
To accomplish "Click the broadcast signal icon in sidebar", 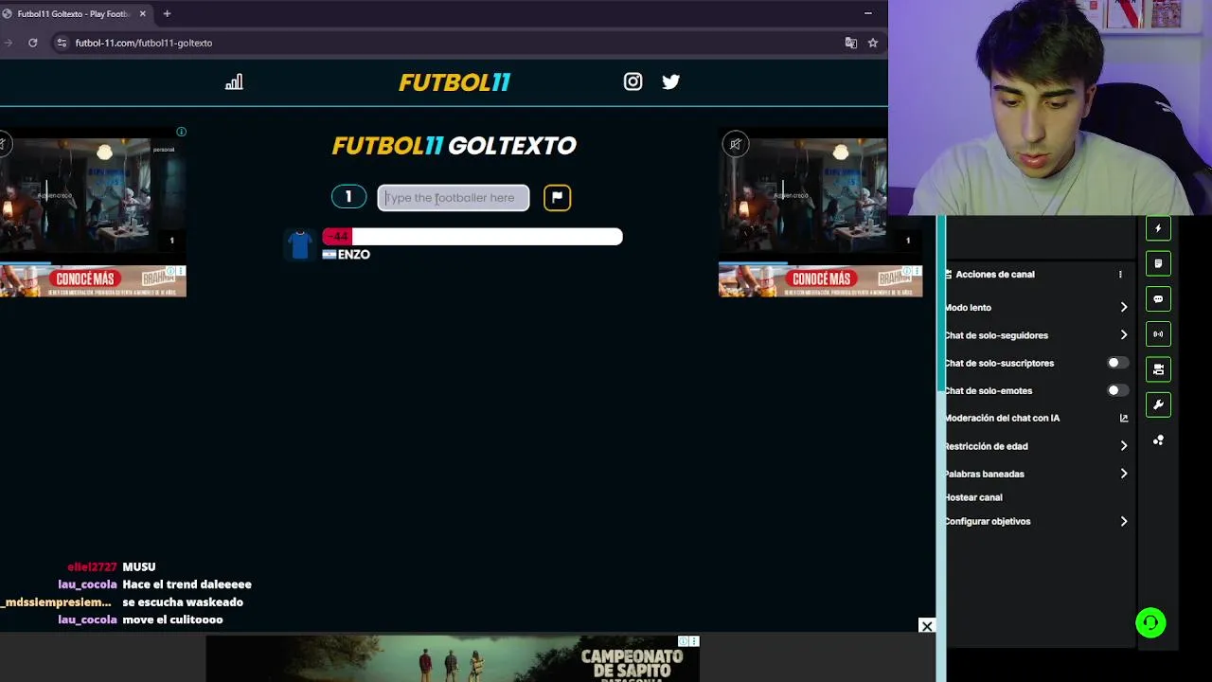I will tap(1158, 333).
